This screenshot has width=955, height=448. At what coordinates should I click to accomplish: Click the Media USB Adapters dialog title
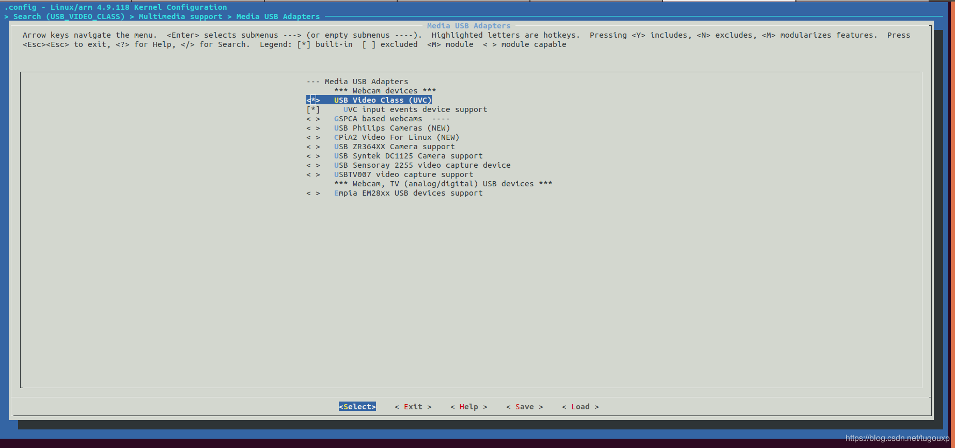click(x=468, y=26)
